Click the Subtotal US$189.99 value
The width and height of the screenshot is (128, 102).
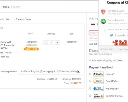pyautogui.click(x=52, y=79)
